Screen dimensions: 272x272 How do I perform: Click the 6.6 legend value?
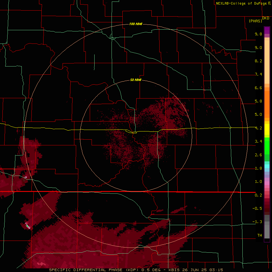pos(258,88)
